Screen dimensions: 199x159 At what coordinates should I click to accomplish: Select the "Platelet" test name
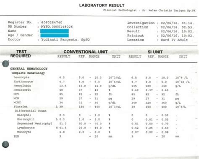pyautogui.click(x=21, y=107)
